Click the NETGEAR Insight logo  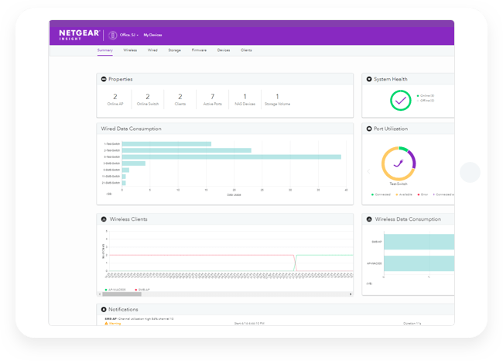point(78,35)
